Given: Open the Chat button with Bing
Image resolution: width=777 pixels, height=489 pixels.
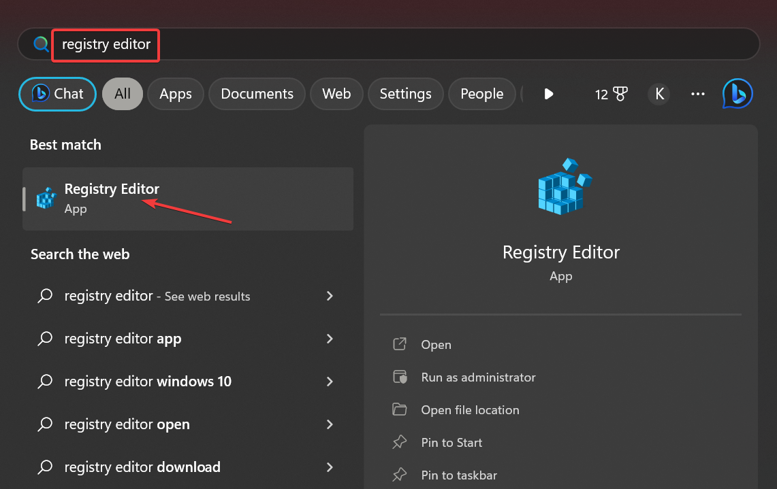Looking at the screenshot, I should point(57,94).
